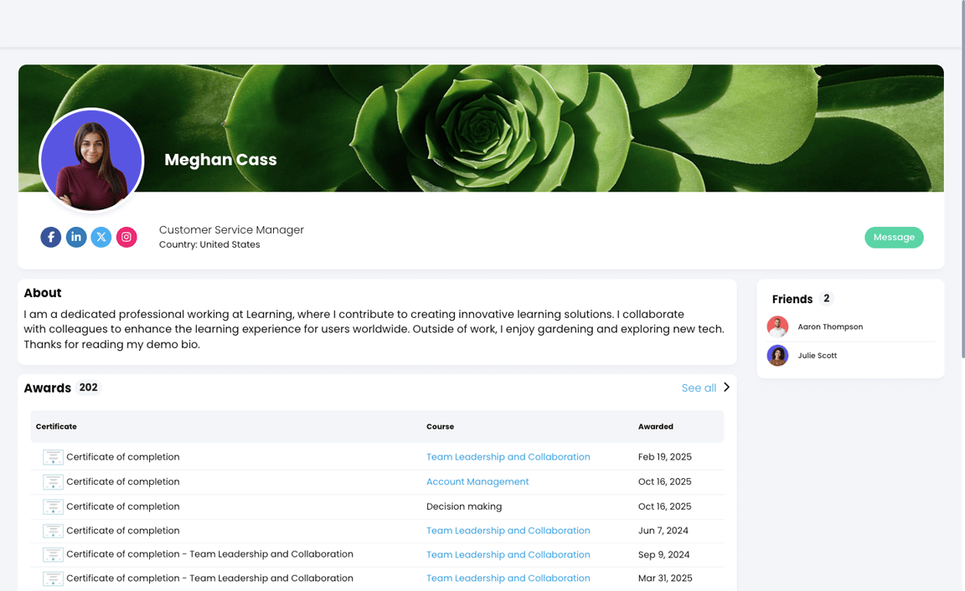
Task: Select the Course column header
Action: point(440,426)
